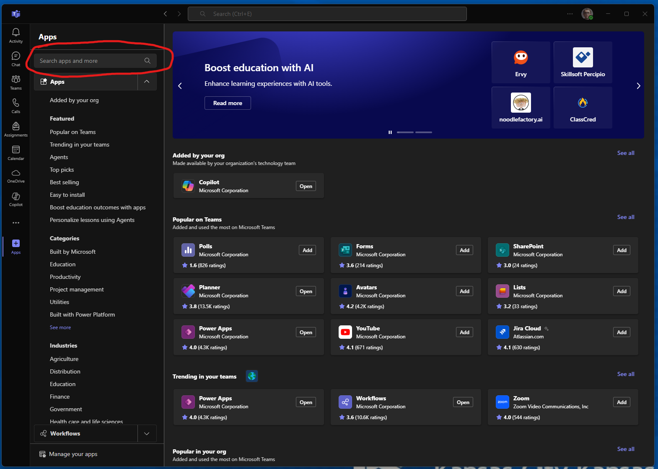This screenshot has height=469, width=658.
Task: Click the Search apps and more field
Action: [x=95, y=61]
